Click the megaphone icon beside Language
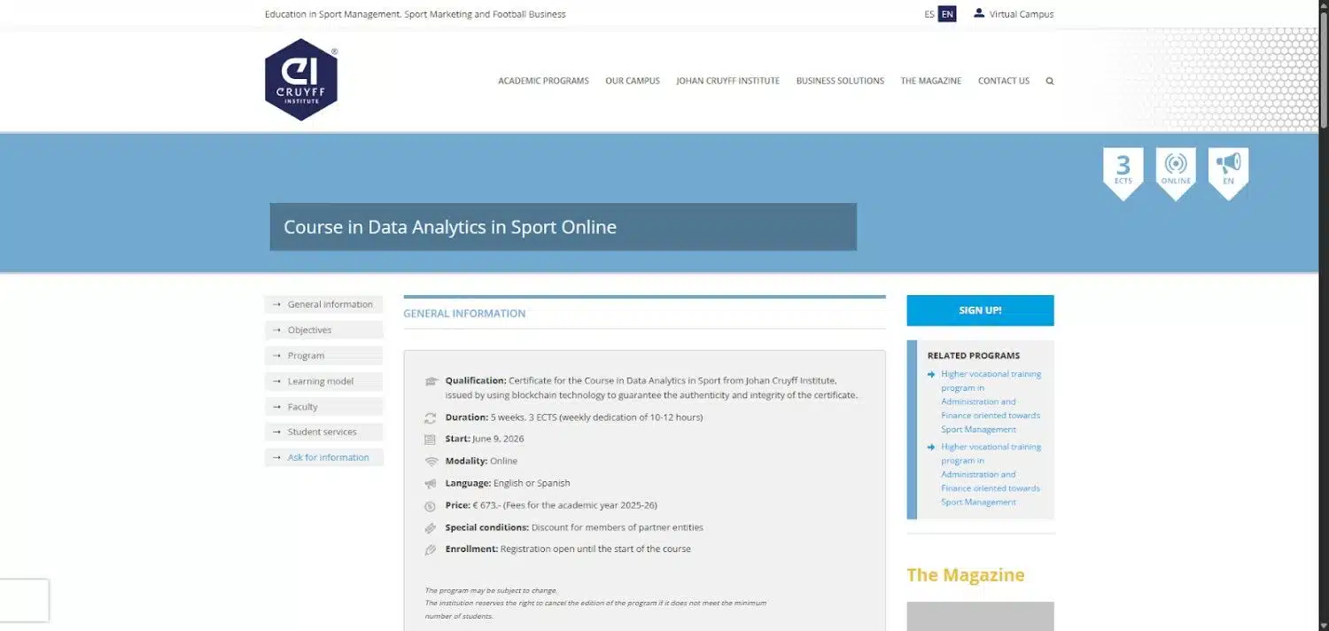Viewport: 1329px width, 631px height. 431,483
